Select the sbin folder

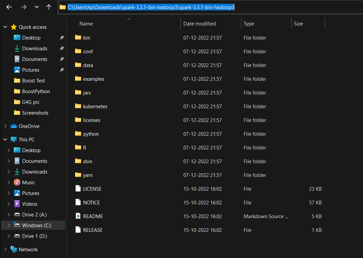pos(88,161)
